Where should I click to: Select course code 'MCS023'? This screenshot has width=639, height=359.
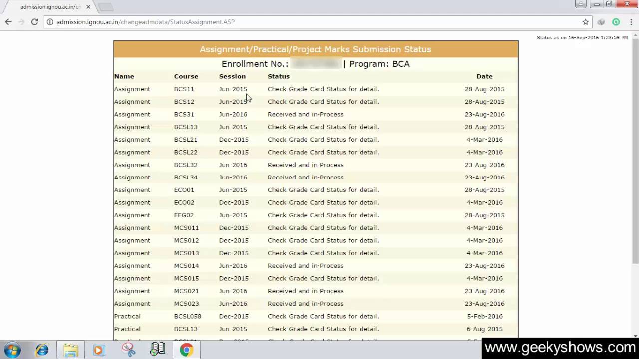[x=186, y=304]
